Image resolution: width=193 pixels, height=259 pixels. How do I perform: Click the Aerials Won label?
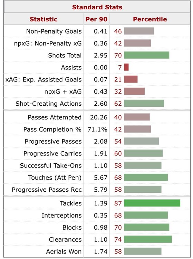[64, 251]
